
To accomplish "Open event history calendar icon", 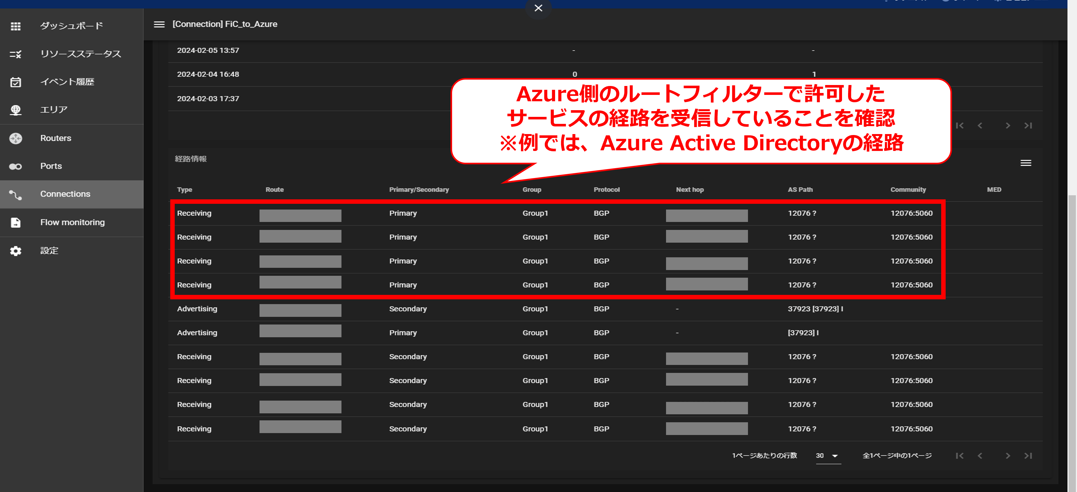I will [x=16, y=82].
